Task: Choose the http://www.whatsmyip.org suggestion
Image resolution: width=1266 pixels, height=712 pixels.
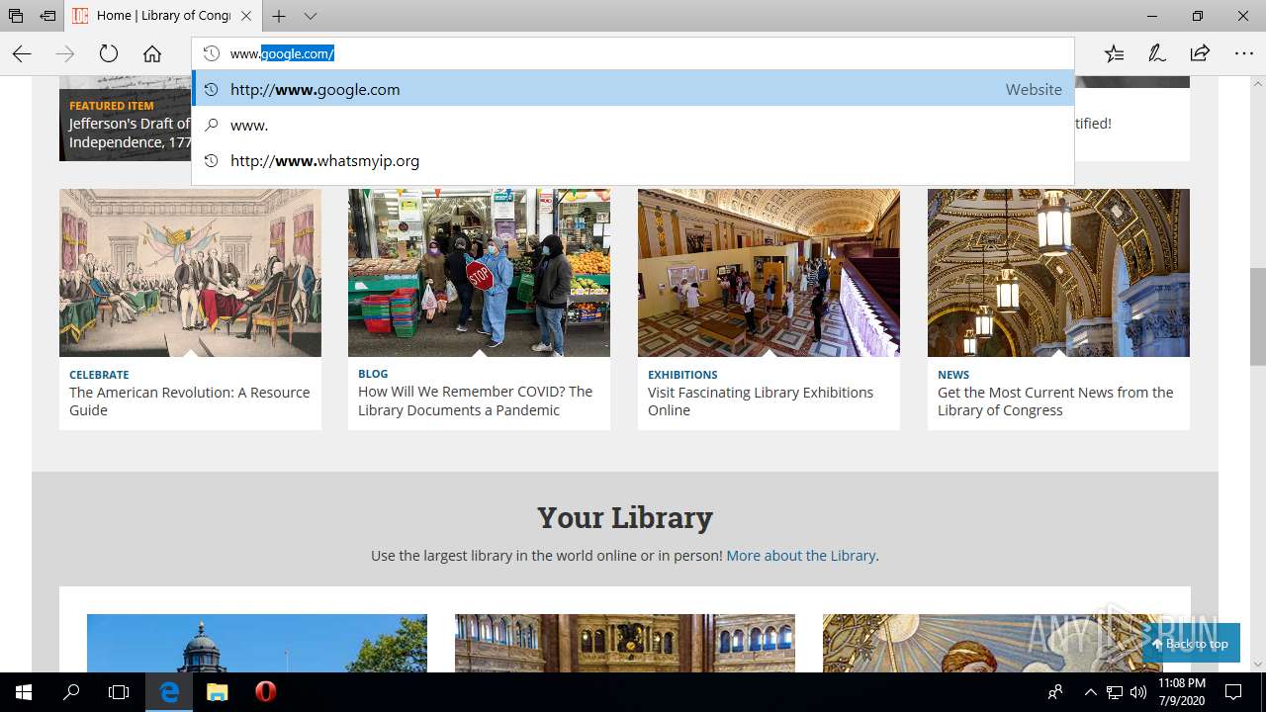Action: 633,161
